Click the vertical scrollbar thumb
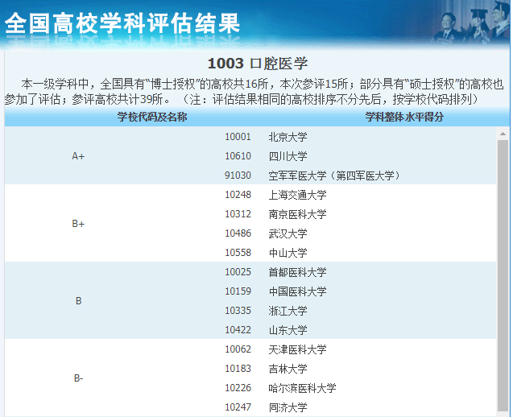The width and height of the screenshot is (513, 417). (503, 275)
